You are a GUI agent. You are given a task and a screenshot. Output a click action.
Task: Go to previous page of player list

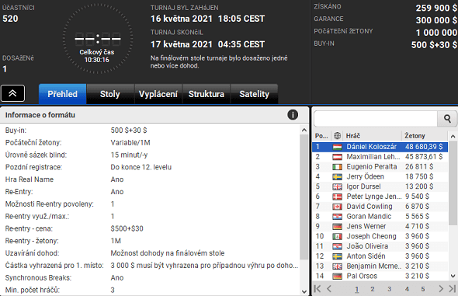pyautogui.click(x=329, y=289)
